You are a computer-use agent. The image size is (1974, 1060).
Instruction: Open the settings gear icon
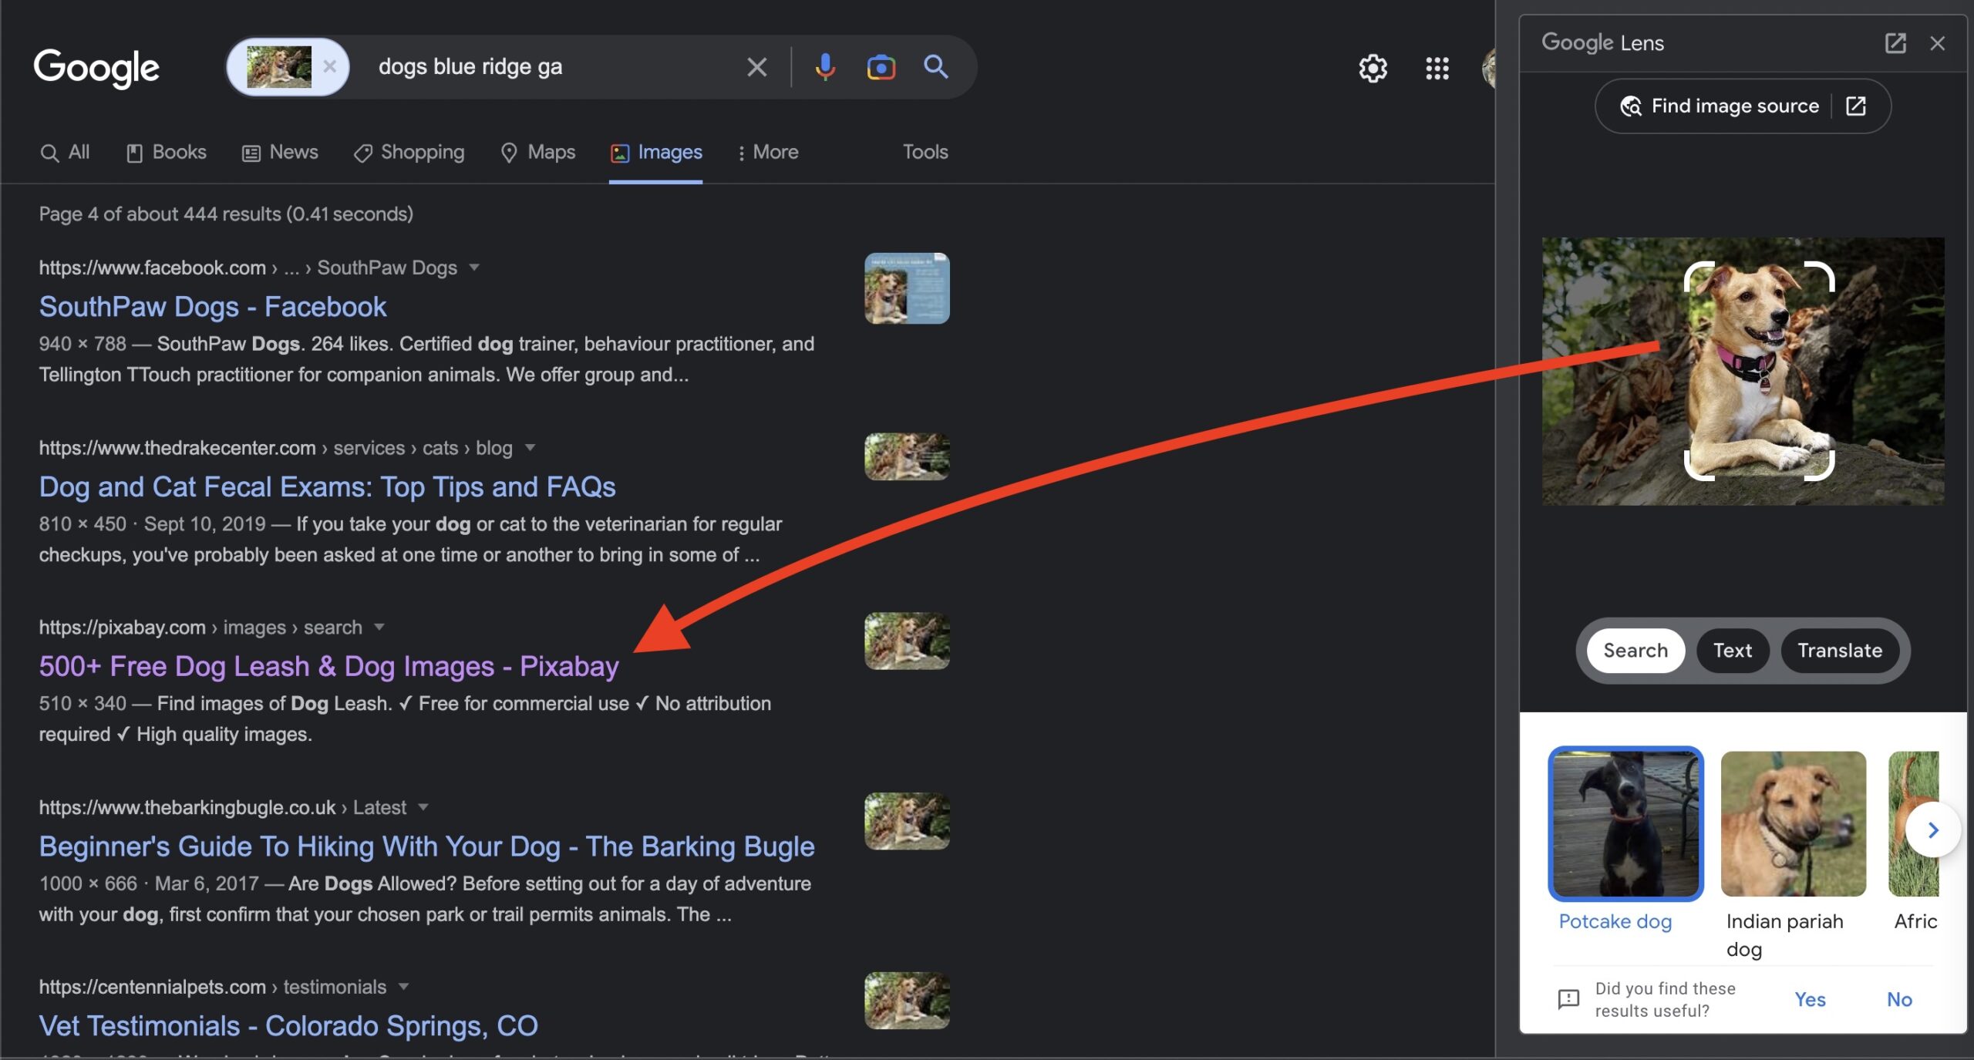(x=1373, y=69)
